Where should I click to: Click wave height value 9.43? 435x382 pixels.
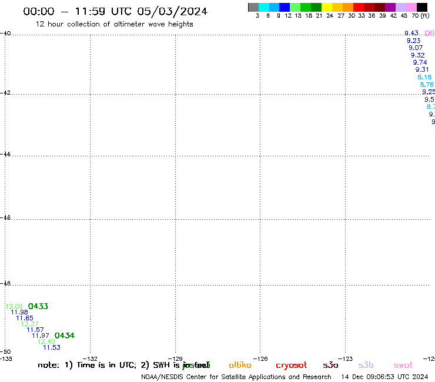click(x=411, y=33)
